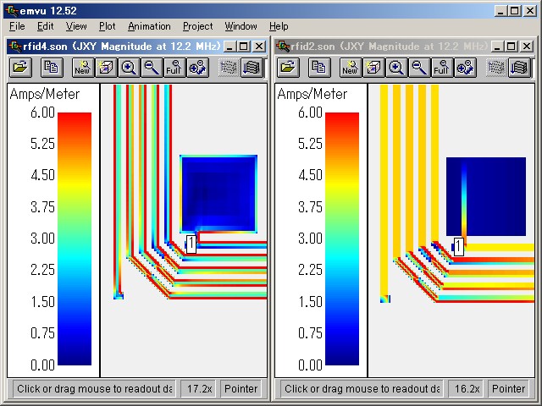The height and width of the screenshot is (406, 542).
Task: Click 17.2x zoom readout in status bar
Action: [200, 389]
